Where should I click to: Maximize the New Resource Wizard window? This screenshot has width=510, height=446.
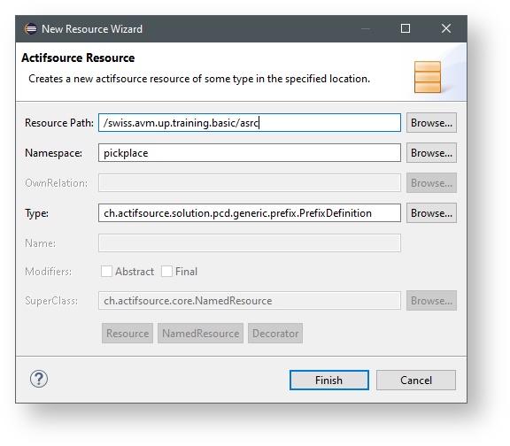(x=406, y=28)
